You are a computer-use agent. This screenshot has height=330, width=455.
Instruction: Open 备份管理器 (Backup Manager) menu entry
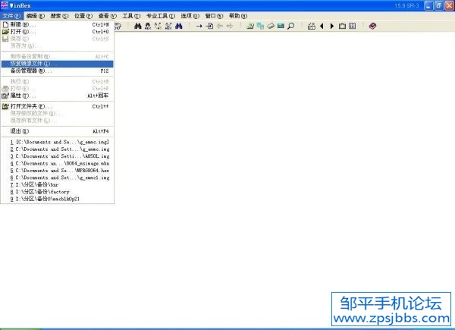coord(32,71)
